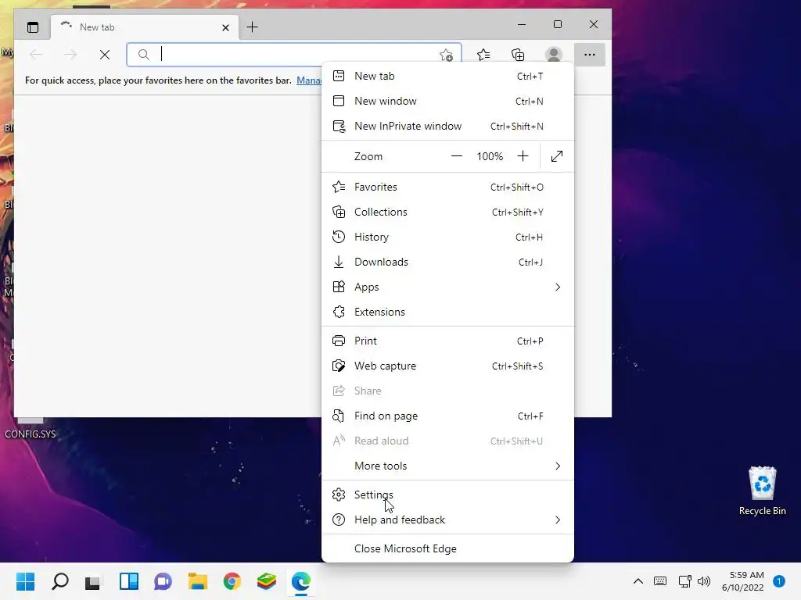Add a new tab with plus button
The width and height of the screenshot is (801, 600).
(253, 27)
